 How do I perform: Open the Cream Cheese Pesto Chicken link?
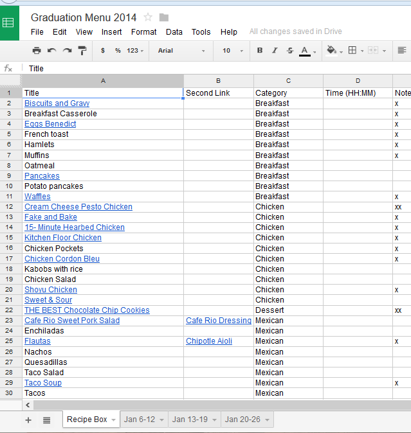(x=78, y=207)
